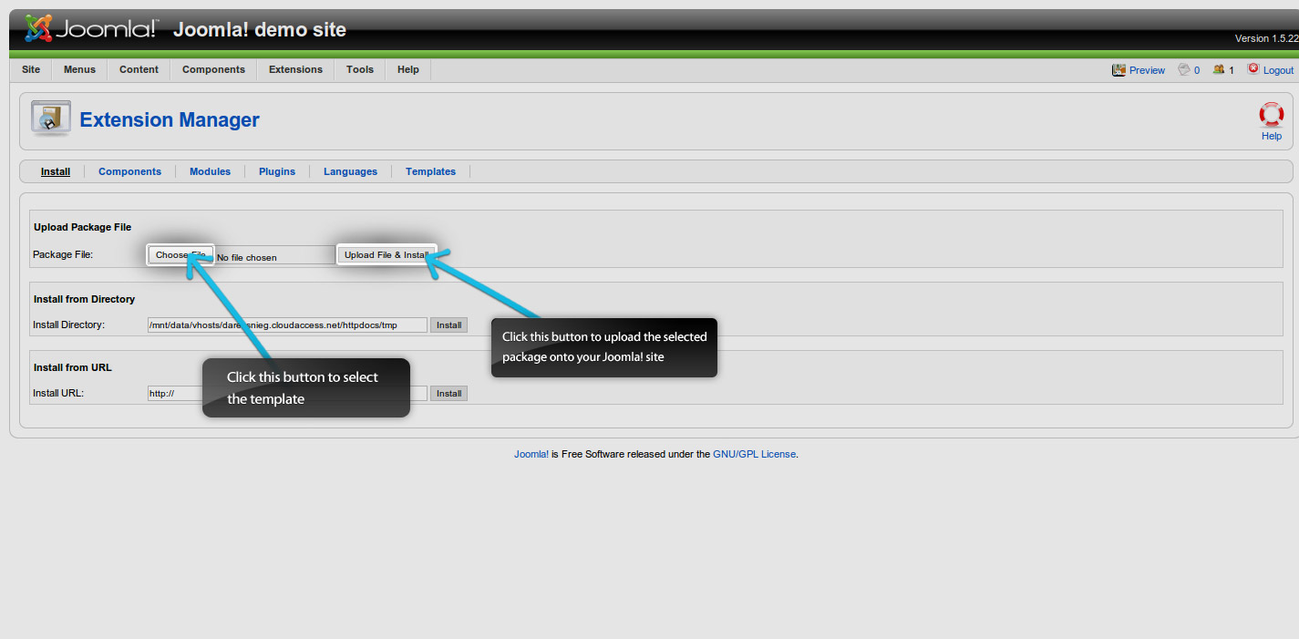Image resolution: width=1299 pixels, height=639 pixels.
Task: Click the "Install Directory:" label
Action: [69, 325]
